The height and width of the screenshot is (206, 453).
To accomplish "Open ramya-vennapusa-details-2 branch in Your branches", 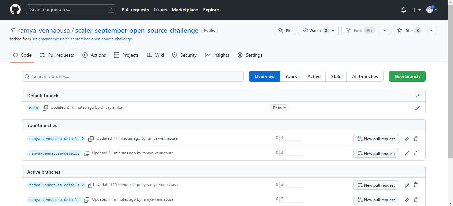I will 57,139.
